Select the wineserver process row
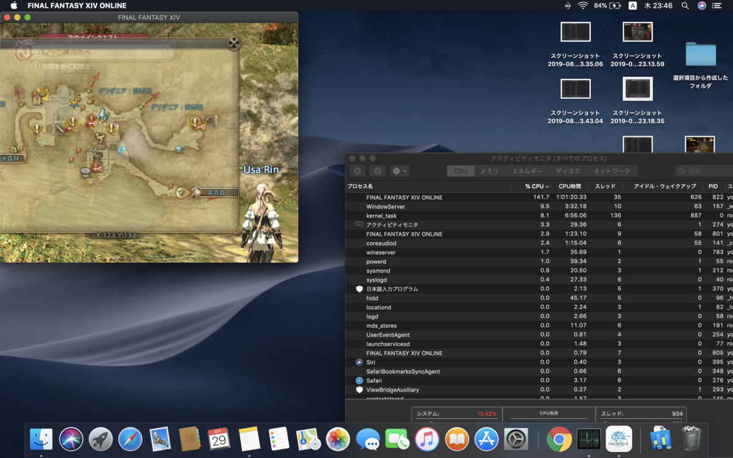The image size is (733, 458). click(539, 252)
